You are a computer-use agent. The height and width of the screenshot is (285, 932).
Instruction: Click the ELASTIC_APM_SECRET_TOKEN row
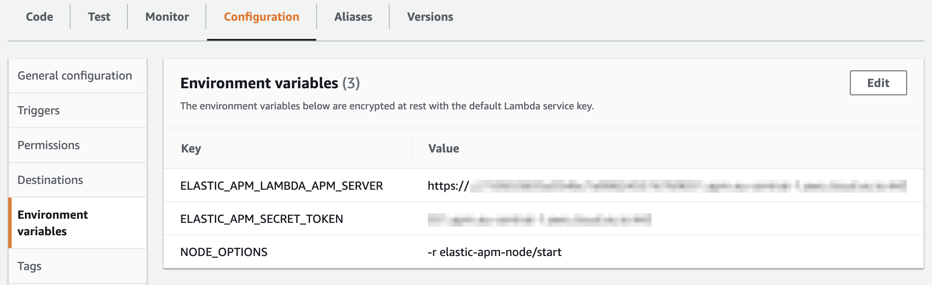261,219
